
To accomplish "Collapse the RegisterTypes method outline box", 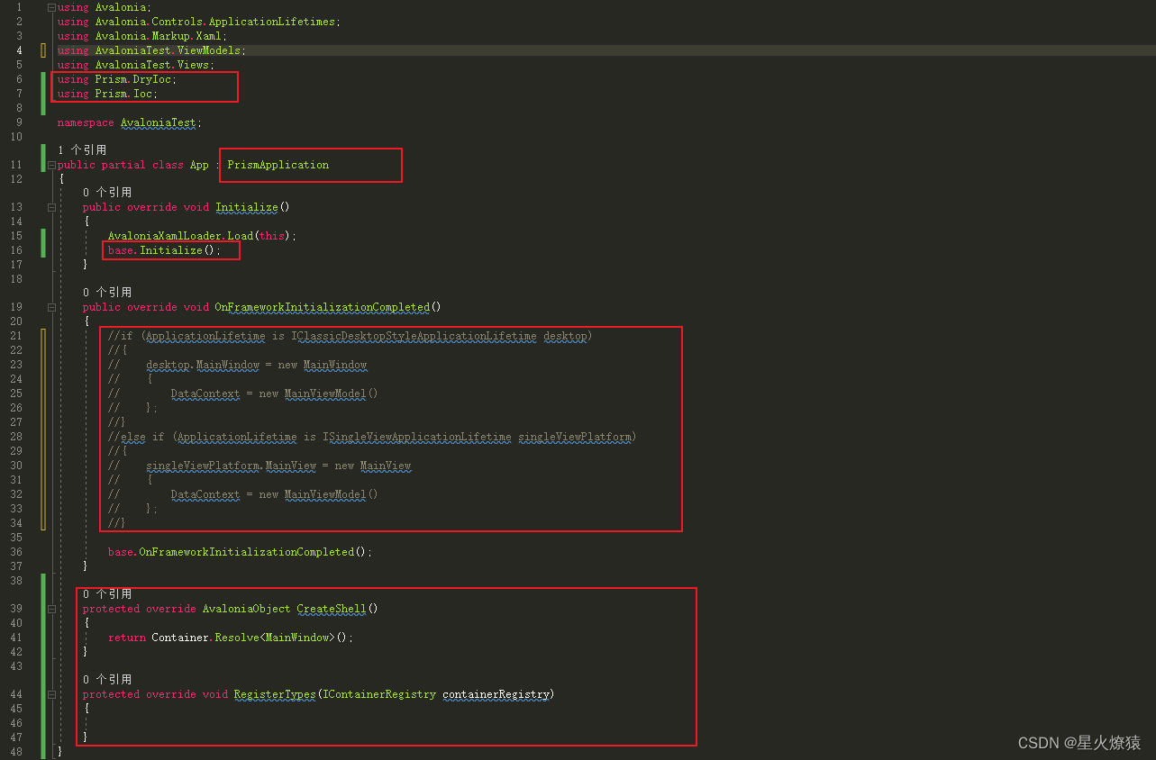I will tap(51, 695).
